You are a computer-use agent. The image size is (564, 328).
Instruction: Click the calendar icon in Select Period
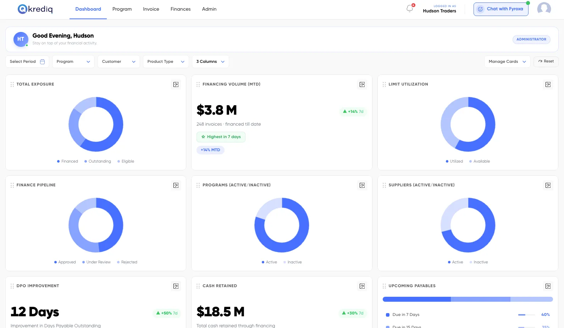(x=43, y=61)
